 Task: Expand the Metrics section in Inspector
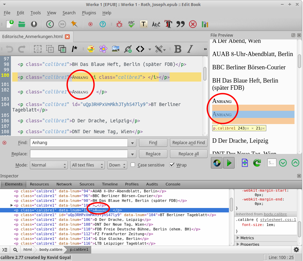[x=247, y=238]
